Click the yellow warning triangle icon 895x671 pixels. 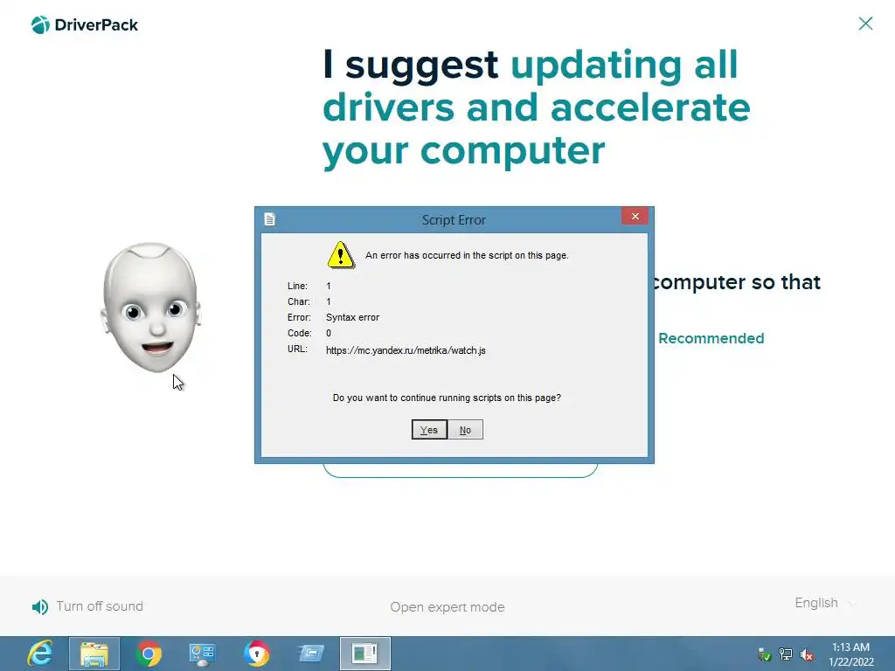341,255
